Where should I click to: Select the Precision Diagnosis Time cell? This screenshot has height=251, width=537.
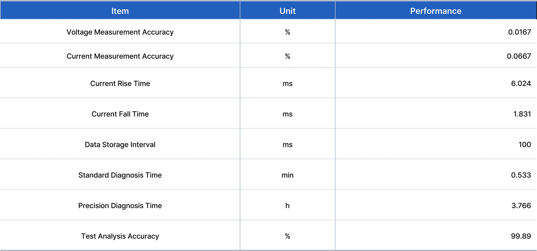(x=120, y=206)
